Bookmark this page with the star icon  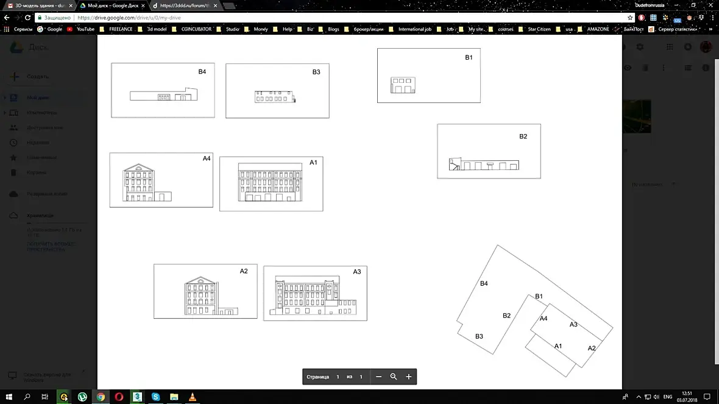coord(630,18)
